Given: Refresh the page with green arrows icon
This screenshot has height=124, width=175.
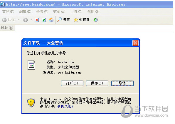Looking at the screenshot, I should tap(44, 20).
